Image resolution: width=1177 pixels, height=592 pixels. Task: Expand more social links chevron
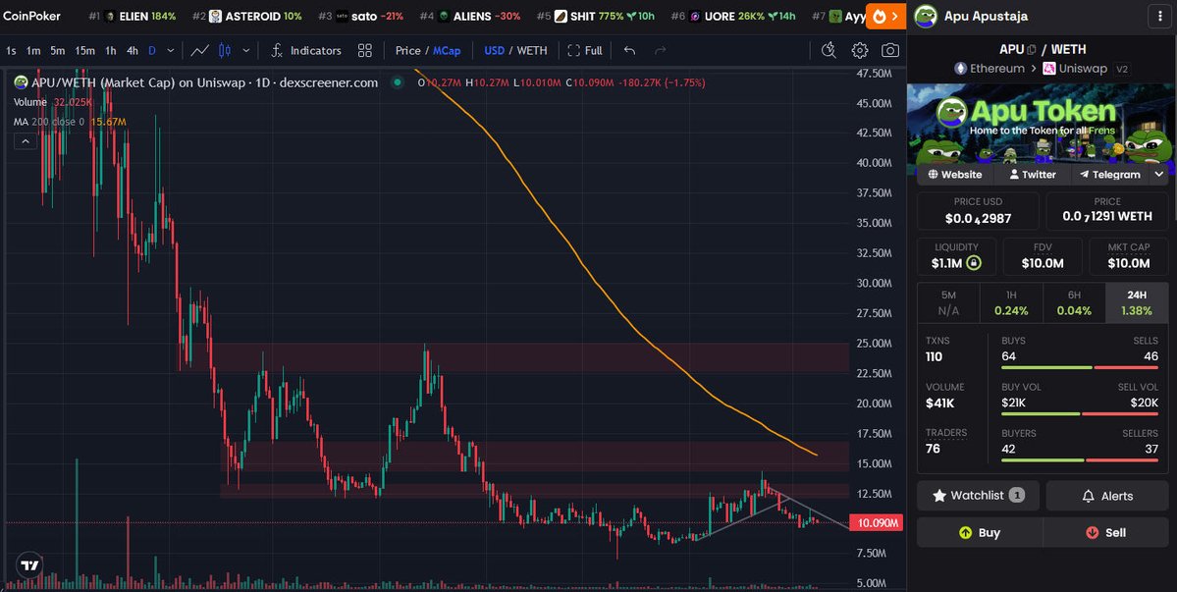(x=1159, y=174)
